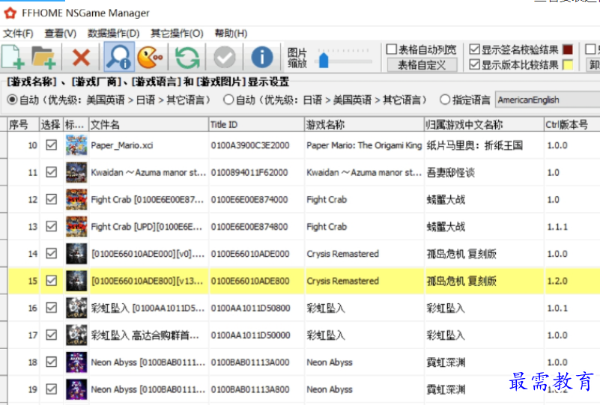This screenshot has height=405, width=600.
Task: Click Title ID 0100E66010ADE000
Action: (x=250, y=254)
